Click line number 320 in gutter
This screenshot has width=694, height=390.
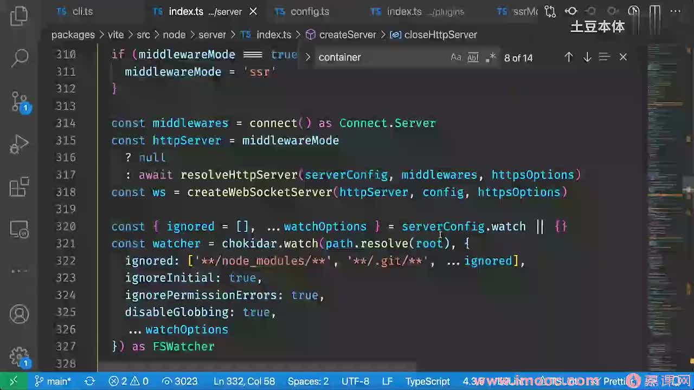point(66,226)
